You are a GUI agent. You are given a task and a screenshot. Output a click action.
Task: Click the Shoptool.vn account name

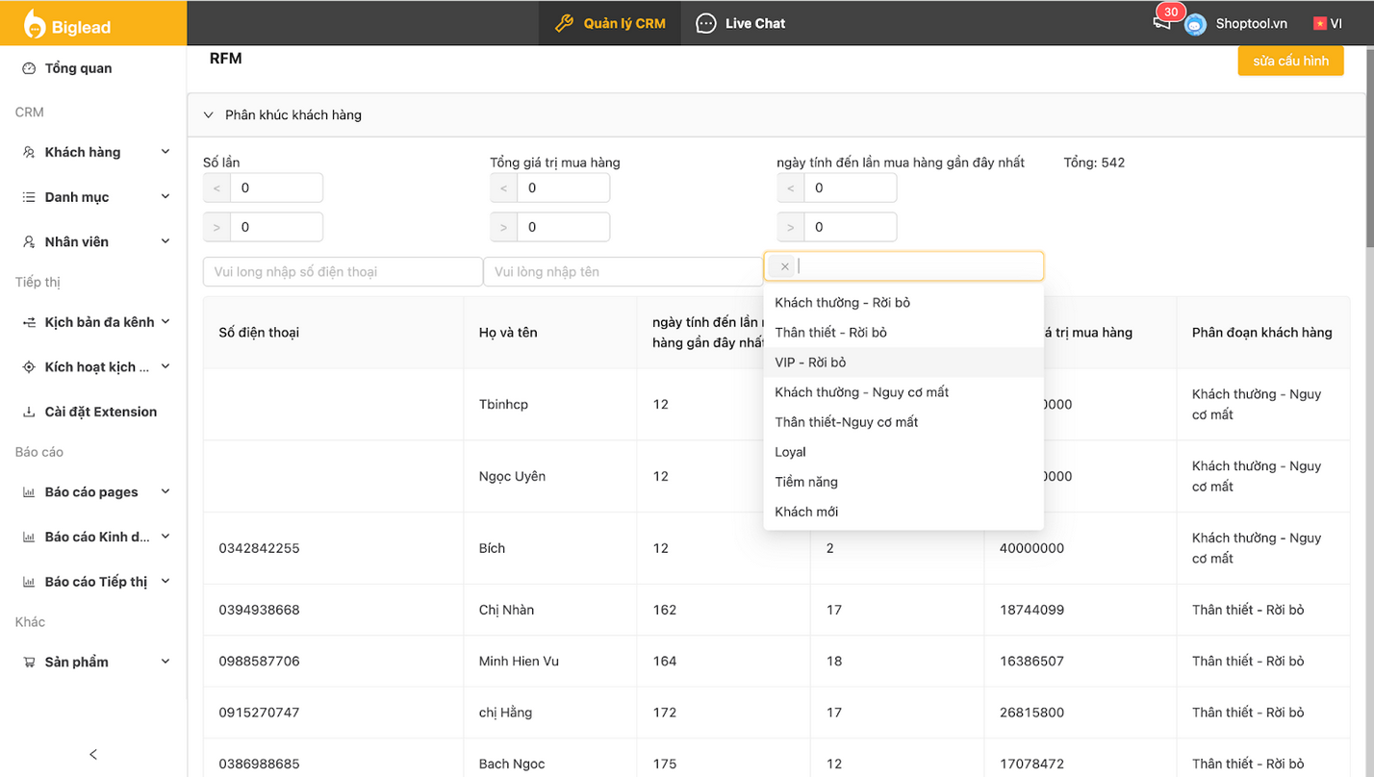tap(1251, 24)
